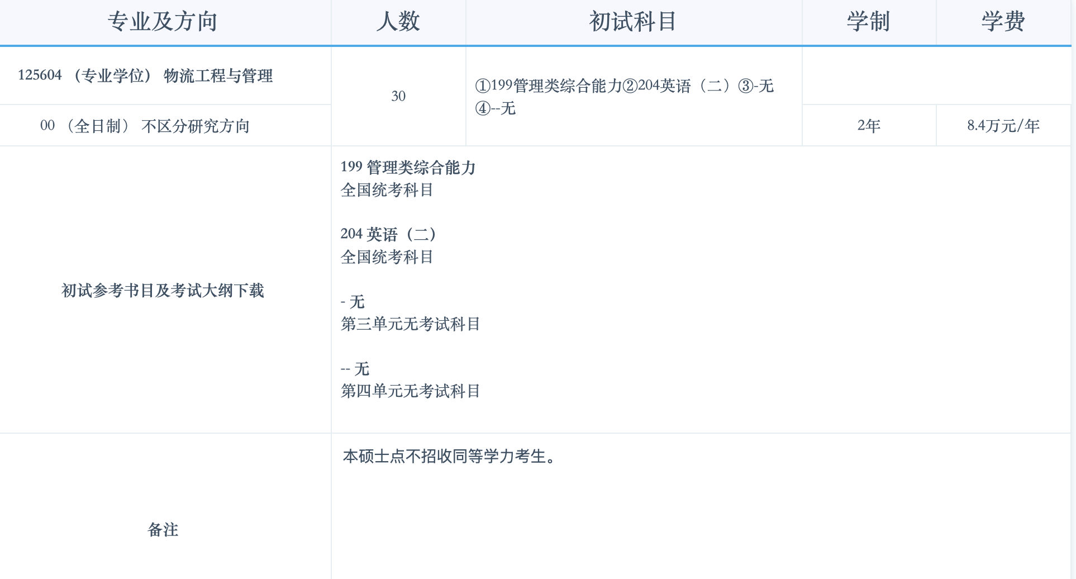
Task: Click the 专业及方向 column header
Action: point(162,22)
